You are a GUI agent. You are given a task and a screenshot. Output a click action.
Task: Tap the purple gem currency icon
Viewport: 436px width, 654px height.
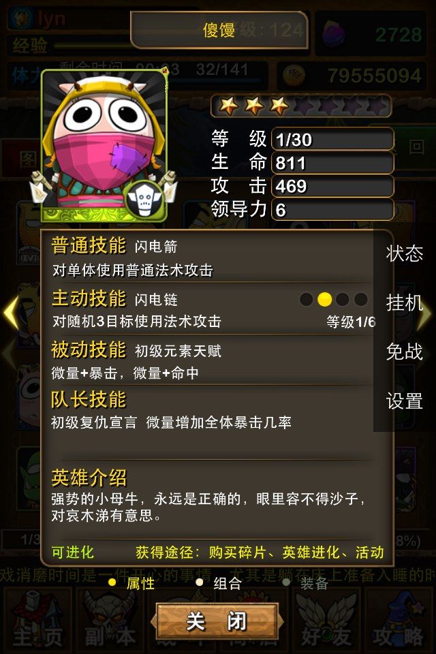334,34
